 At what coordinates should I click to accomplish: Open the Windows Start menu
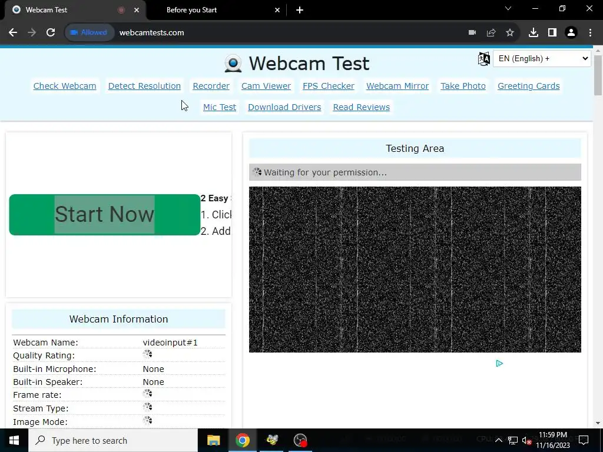click(x=14, y=440)
